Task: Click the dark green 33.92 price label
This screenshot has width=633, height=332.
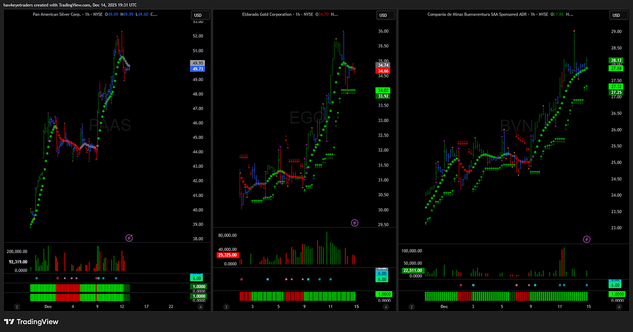Action: [x=383, y=96]
